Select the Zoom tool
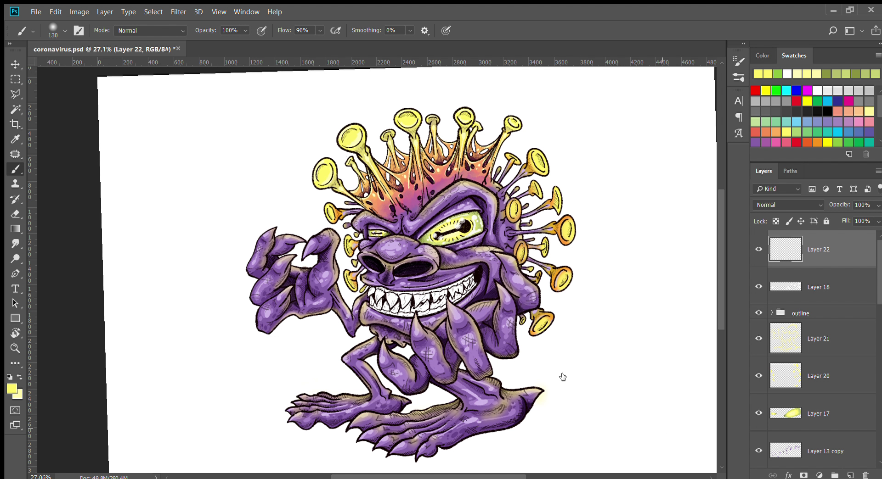This screenshot has width=882, height=479. point(15,348)
